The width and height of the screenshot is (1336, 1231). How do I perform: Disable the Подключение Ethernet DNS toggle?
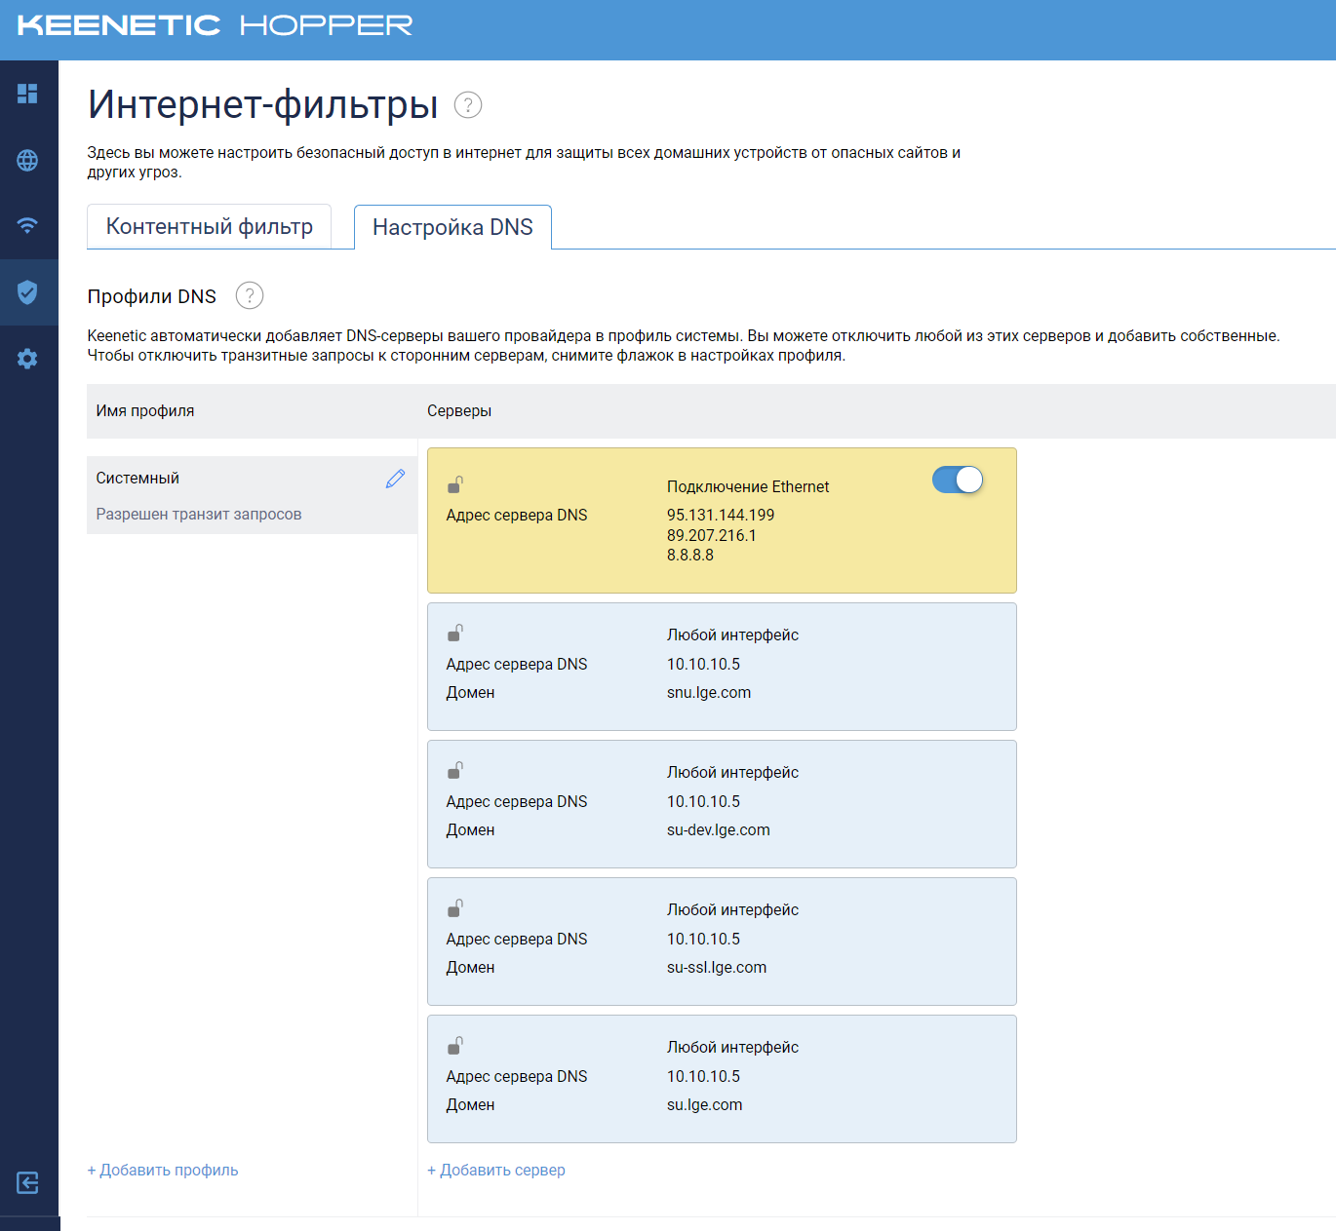point(957,480)
